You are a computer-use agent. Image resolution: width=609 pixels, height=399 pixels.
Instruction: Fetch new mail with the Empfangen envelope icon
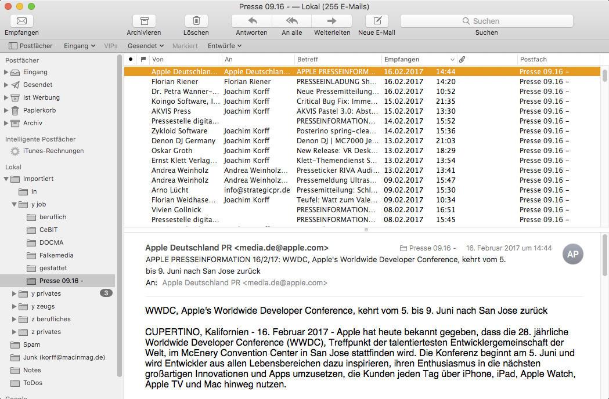(x=21, y=21)
